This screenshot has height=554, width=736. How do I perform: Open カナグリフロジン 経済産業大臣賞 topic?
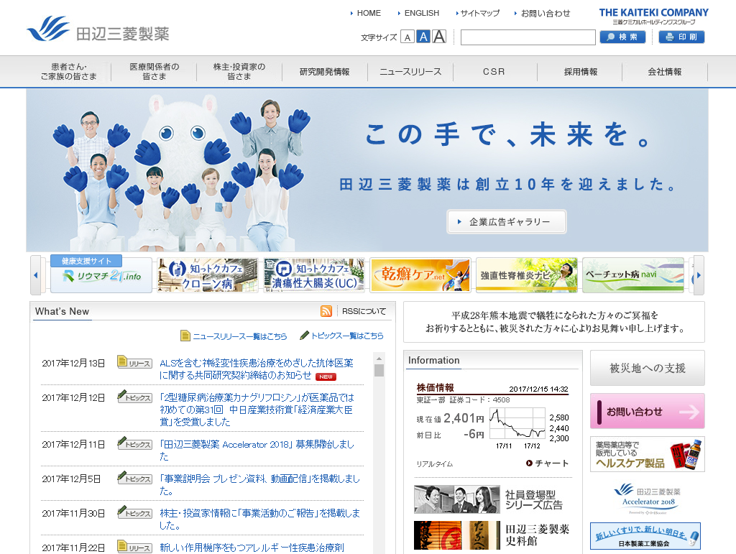257,410
